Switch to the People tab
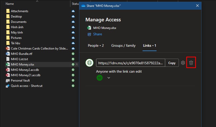The image size is (216, 127). coord(96,46)
